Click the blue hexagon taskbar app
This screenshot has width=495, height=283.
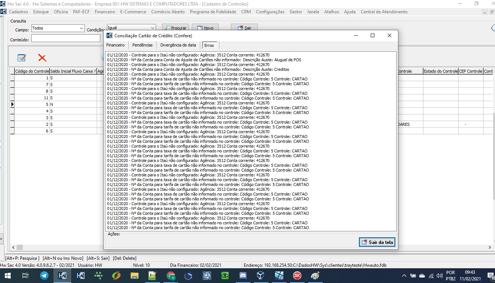tap(188, 276)
